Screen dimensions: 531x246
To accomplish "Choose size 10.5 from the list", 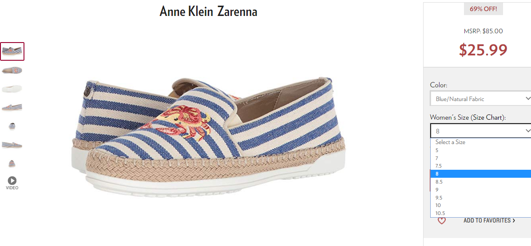I will [480, 213].
